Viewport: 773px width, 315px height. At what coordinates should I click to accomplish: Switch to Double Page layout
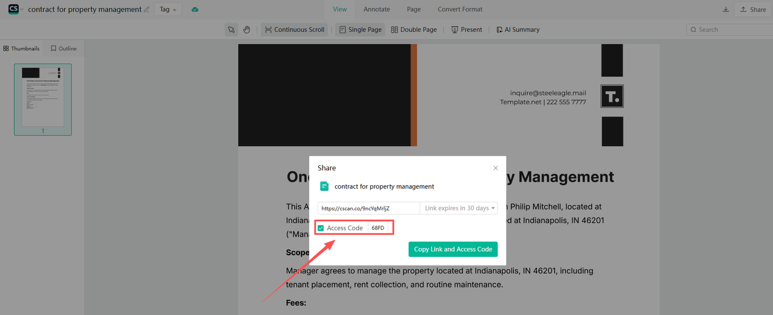point(414,30)
